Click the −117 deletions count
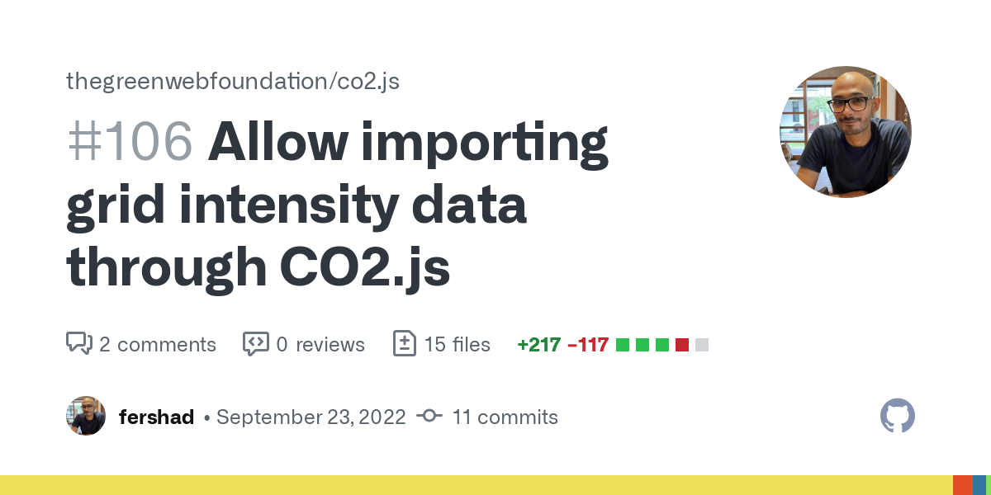 (588, 344)
